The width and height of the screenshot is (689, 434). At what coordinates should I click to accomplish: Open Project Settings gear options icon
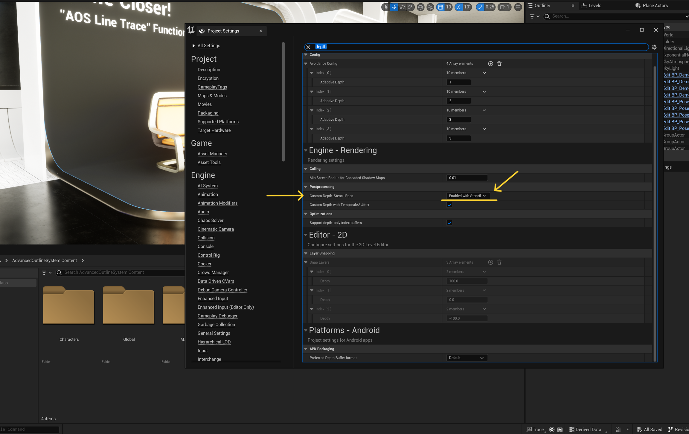(x=654, y=47)
